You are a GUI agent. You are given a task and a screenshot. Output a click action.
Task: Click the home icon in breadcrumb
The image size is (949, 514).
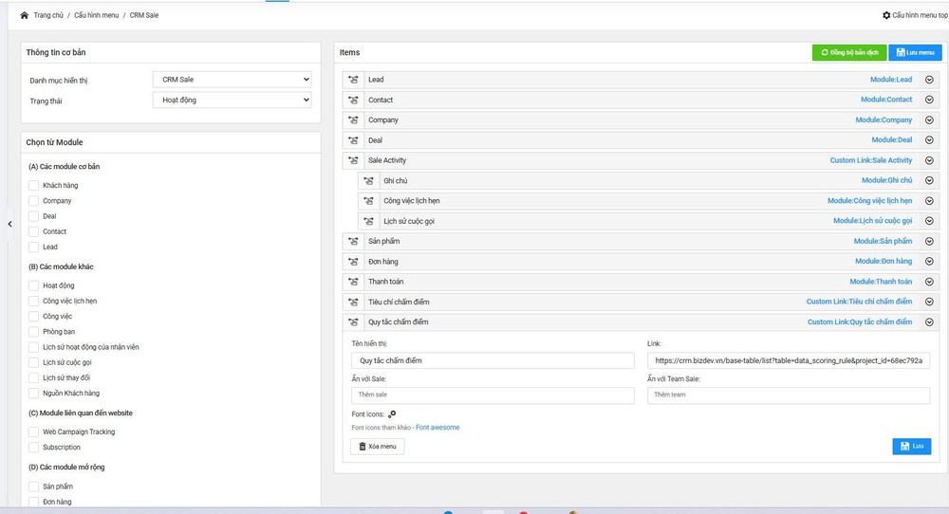pyautogui.click(x=25, y=15)
